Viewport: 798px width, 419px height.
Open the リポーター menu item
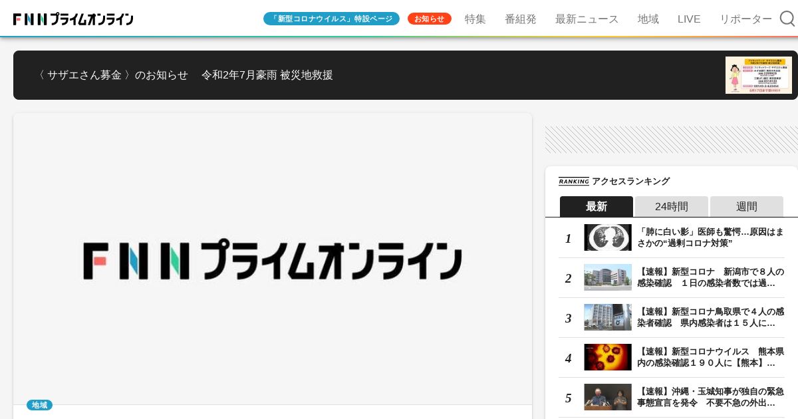(746, 19)
